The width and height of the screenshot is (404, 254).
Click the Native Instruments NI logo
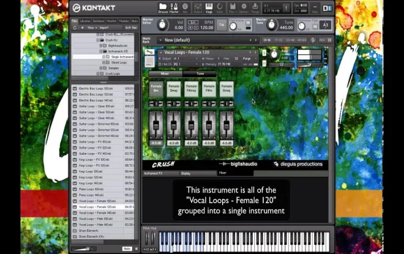pyautogui.click(x=327, y=8)
